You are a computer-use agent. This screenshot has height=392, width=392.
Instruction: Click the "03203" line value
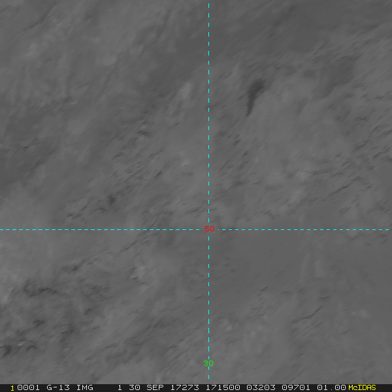point(261,387)
